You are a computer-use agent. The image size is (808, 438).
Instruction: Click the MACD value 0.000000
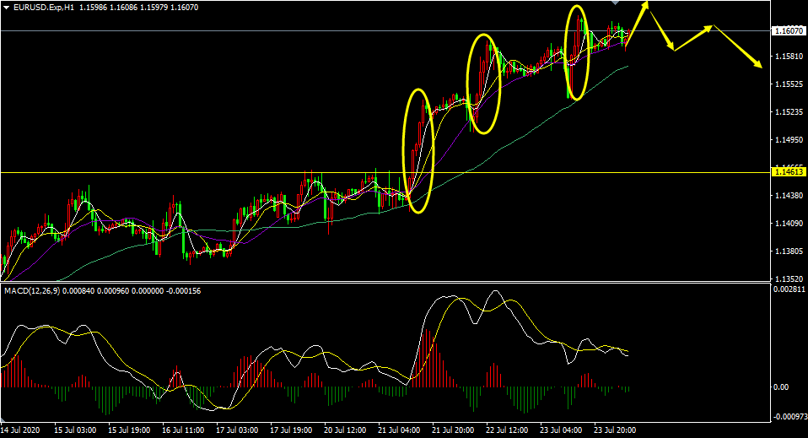[148, 291]
